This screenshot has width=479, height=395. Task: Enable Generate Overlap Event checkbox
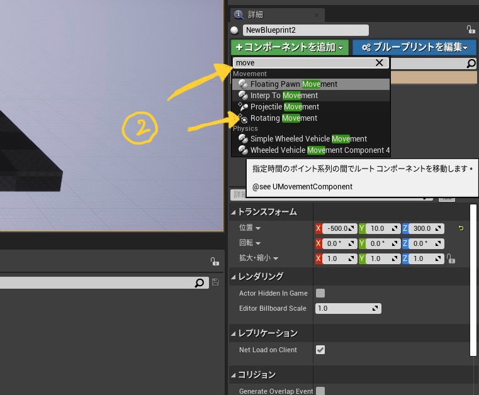coord(320,391)
